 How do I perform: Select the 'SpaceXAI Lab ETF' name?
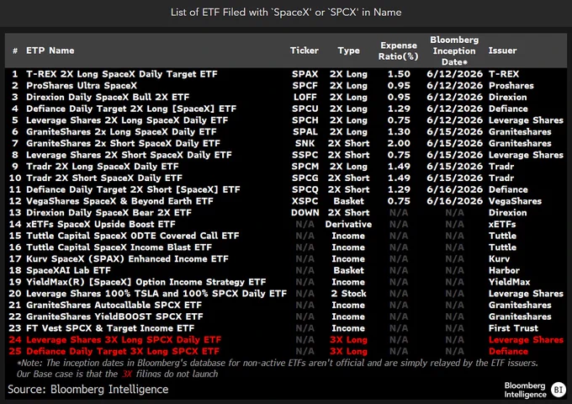68,270
